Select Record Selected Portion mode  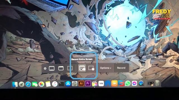pos(91,68)
